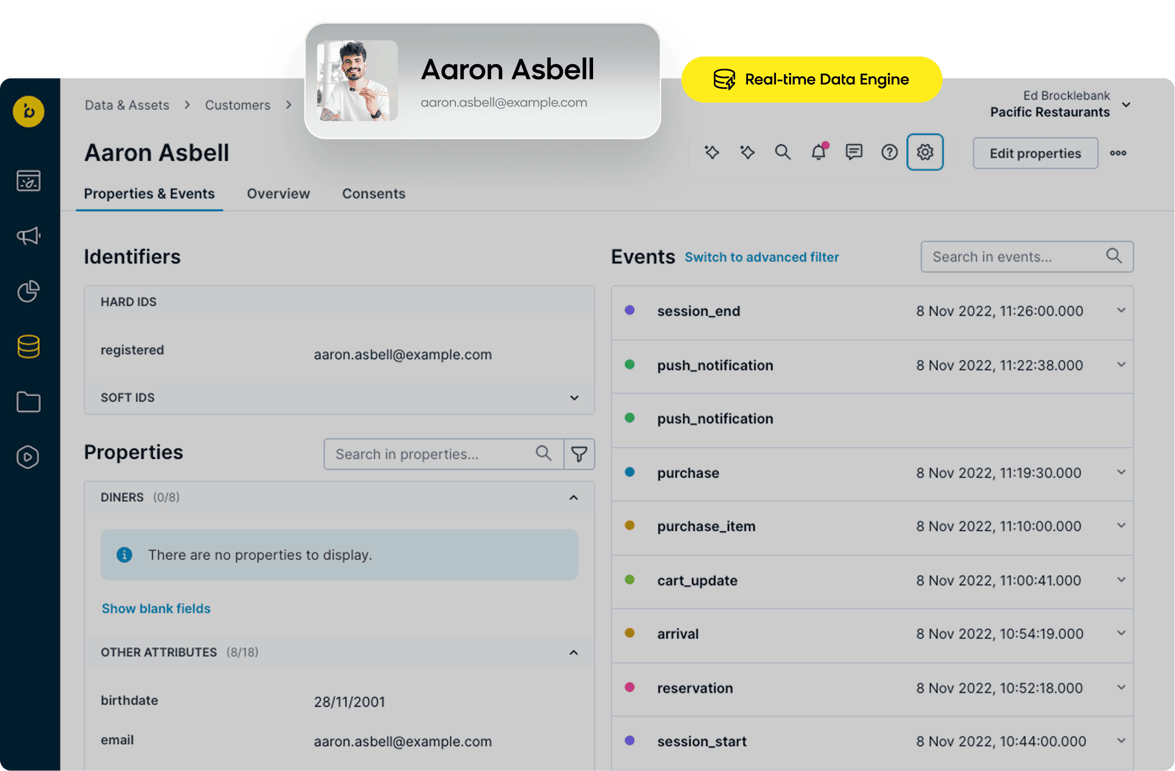The image size is (1175, 771).
Task: Click the notifications bell icon
Action: click(818, 152)
